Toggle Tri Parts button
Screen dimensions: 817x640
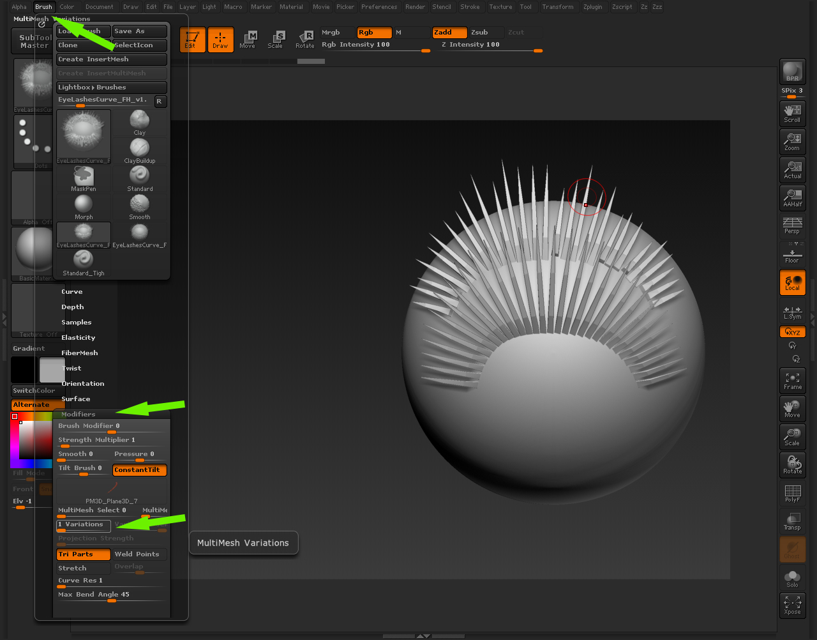[x=83, y=554]
